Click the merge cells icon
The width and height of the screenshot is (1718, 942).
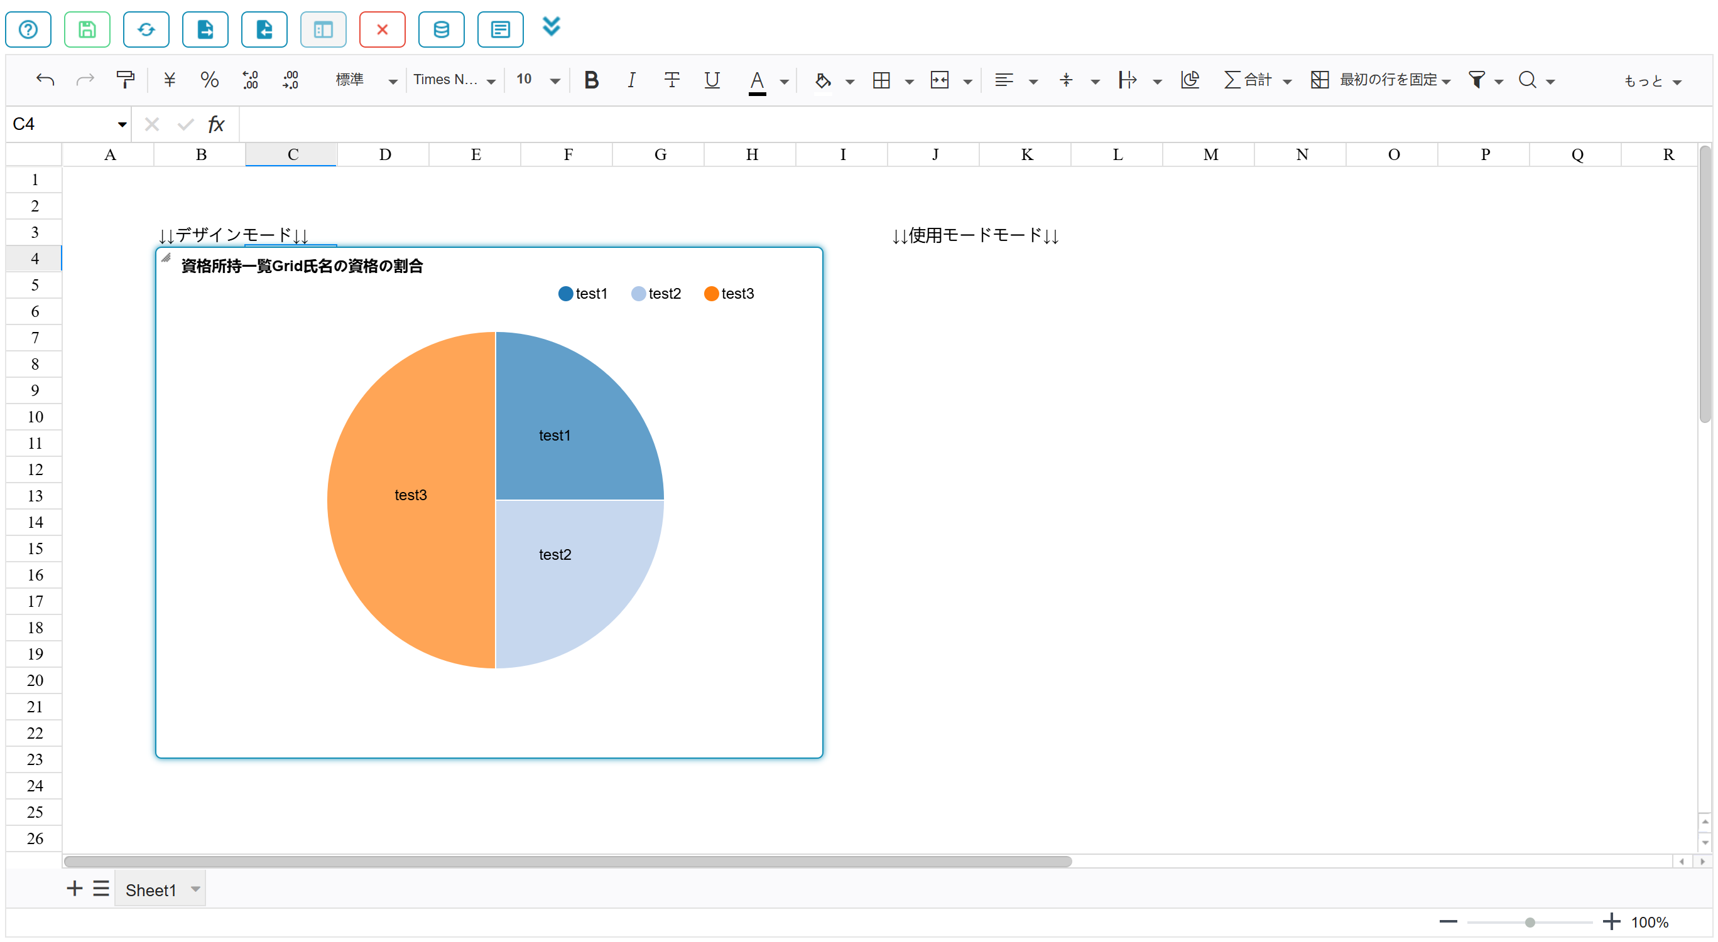point(939,80)
